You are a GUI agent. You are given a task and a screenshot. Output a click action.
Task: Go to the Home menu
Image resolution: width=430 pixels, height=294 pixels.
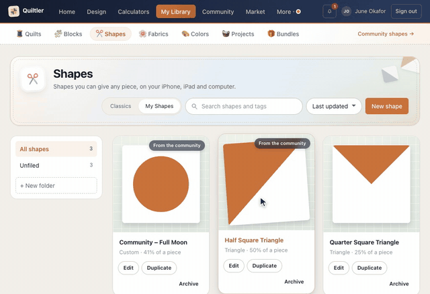67,12
